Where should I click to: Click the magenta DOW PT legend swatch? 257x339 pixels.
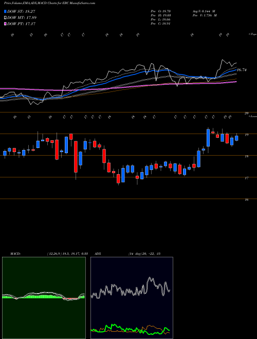(x=5, y=24)
